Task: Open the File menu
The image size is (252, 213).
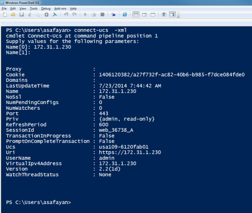Action: pos(4,9)
